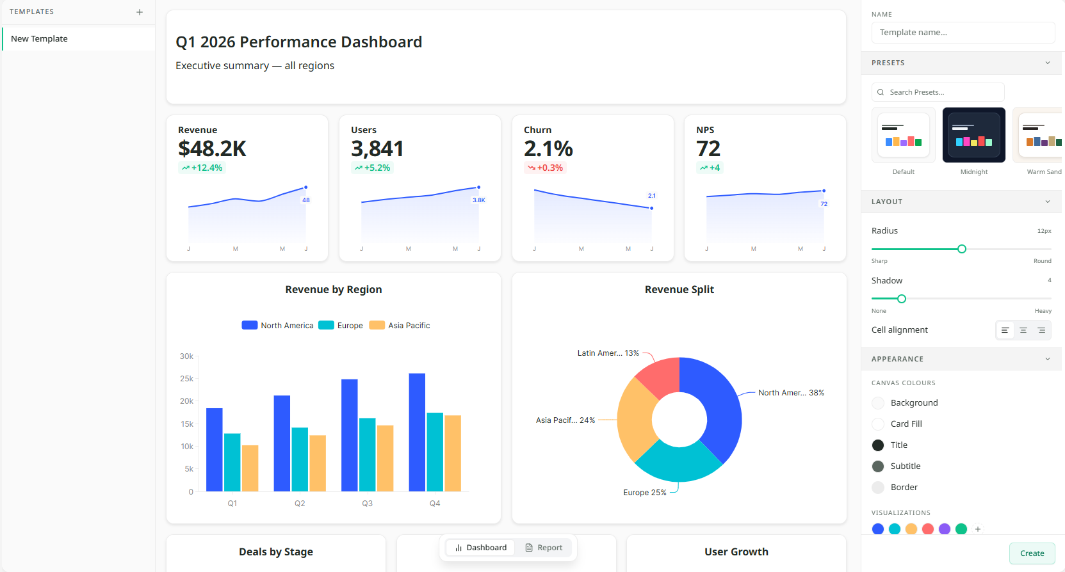
Task: Switch to the Dashboard tab
Action: point(480,548)
